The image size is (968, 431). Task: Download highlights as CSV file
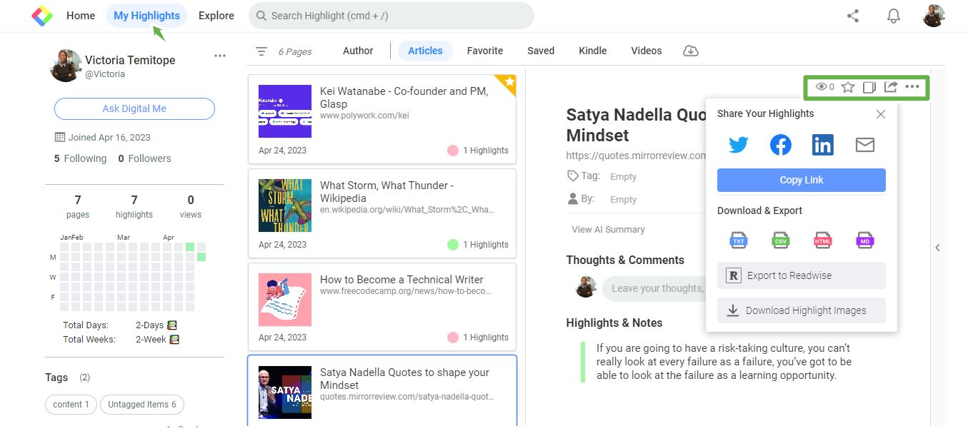coord(781,240)
